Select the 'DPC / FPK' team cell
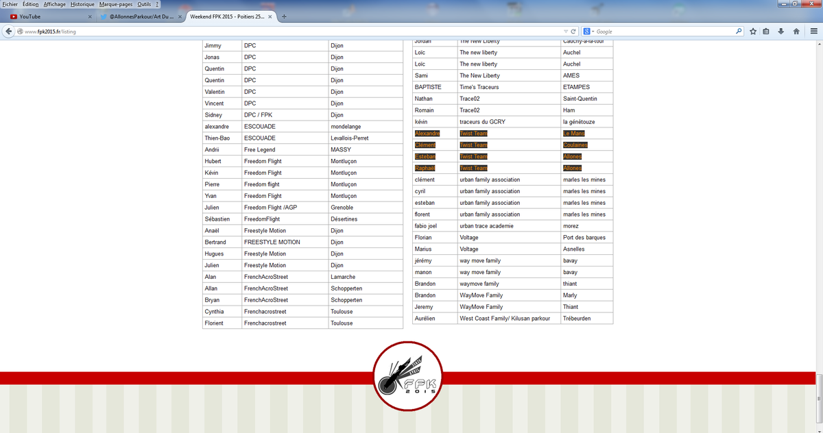This screenshot has height=433, width=823. [x=285, y=115]
